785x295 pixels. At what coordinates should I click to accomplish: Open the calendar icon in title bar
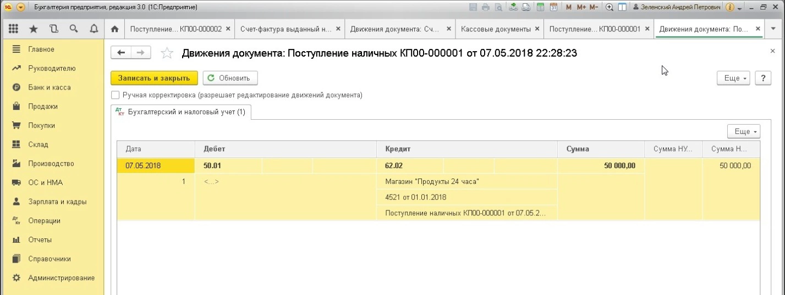[553, 8]
